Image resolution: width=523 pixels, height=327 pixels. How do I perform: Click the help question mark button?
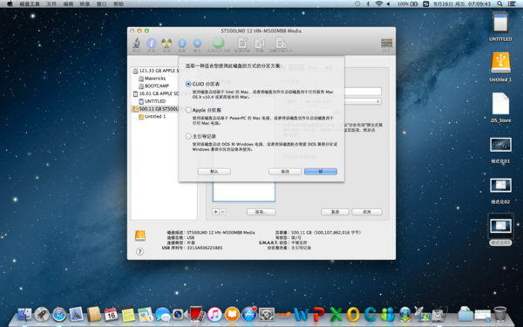pos(140,252)
